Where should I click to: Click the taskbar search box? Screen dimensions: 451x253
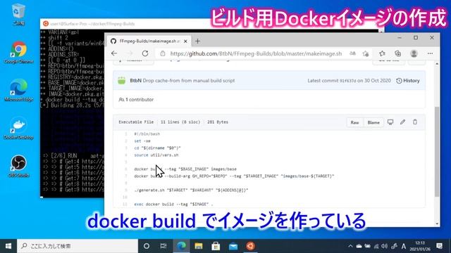tap(78, 246)
